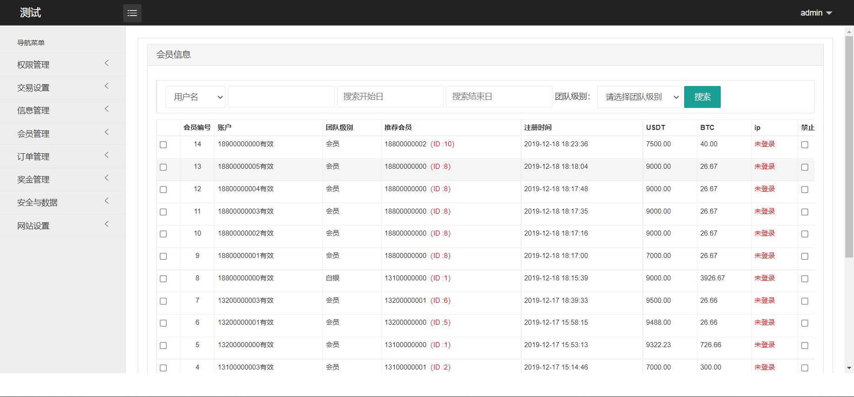This screenshot has width=854, height=397.
Task: Click 未登录 link in member 8 row
Action: pyautogui.click(x=765, y=278)
